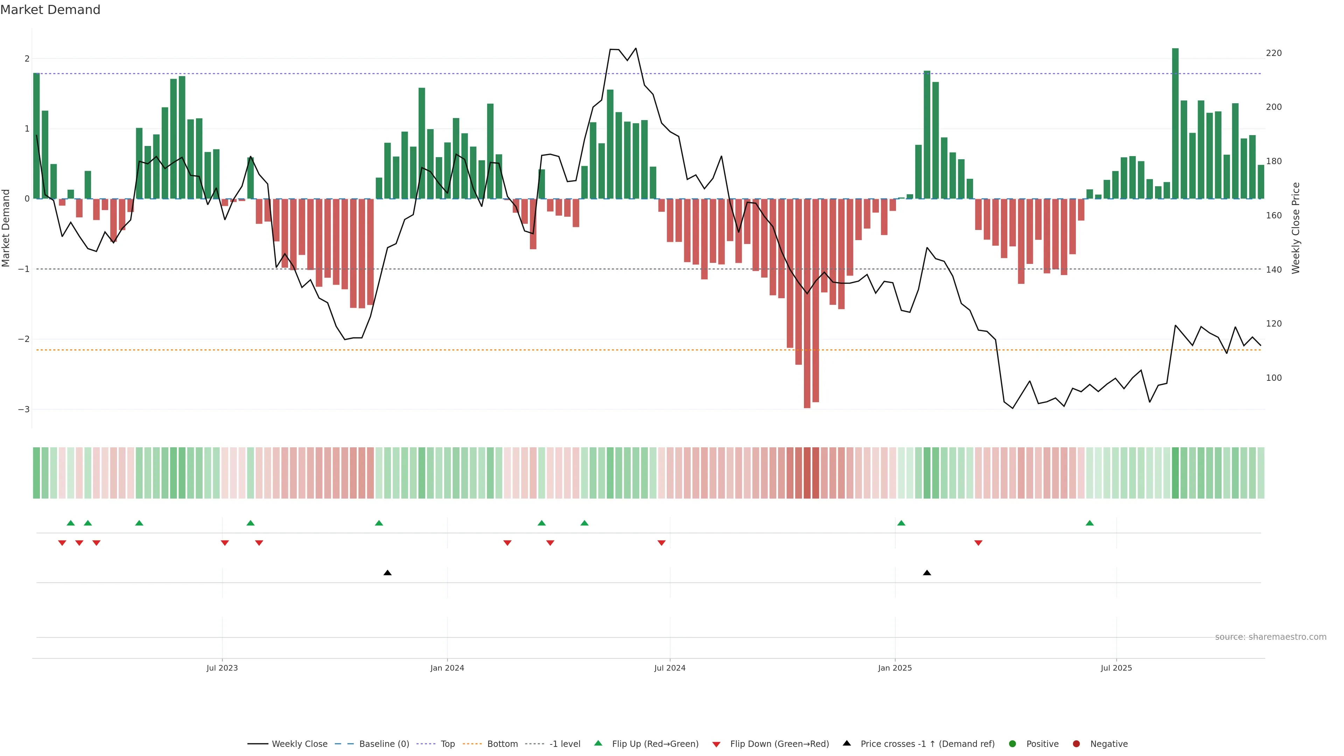Click the Flip Up (Red→Green) legend triangle
1344x756 pixels.
point(598,743)
